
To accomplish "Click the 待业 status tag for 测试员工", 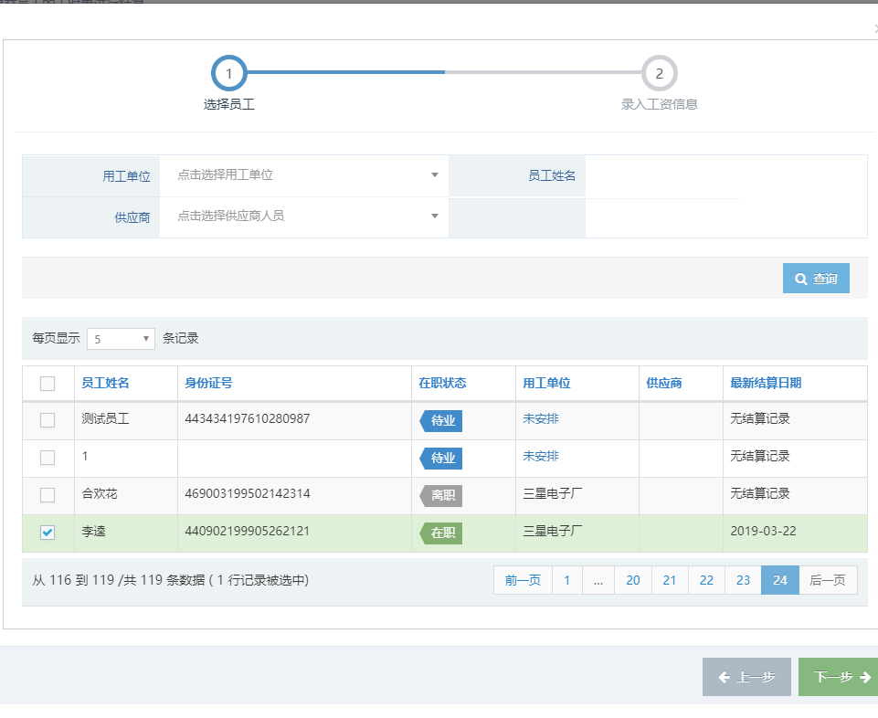I will point(441,420).
